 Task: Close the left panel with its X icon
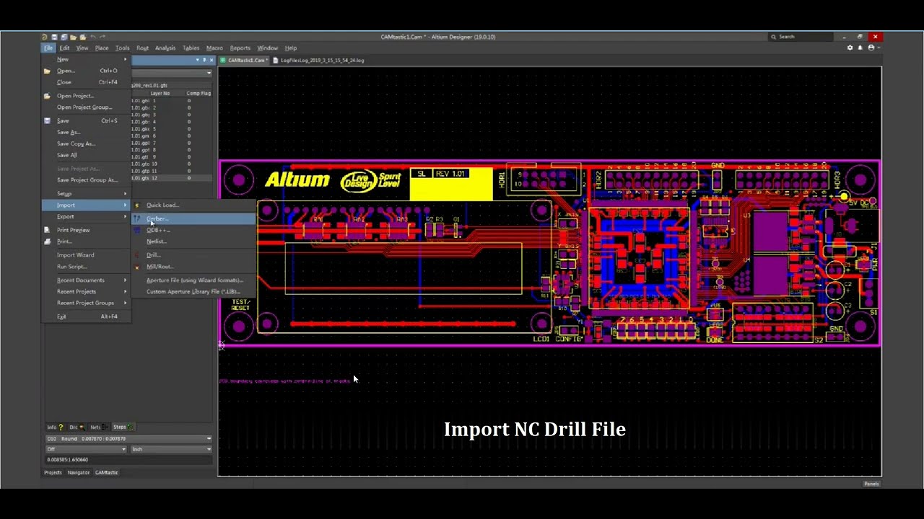(212, 61)
